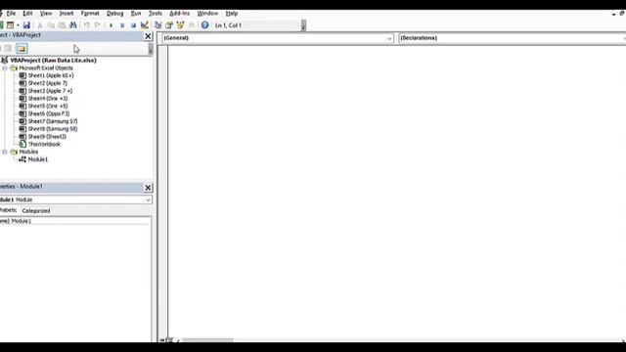
Task: Click the Insert UserForm toolbar icon
Action: click(x=10, y=25)
